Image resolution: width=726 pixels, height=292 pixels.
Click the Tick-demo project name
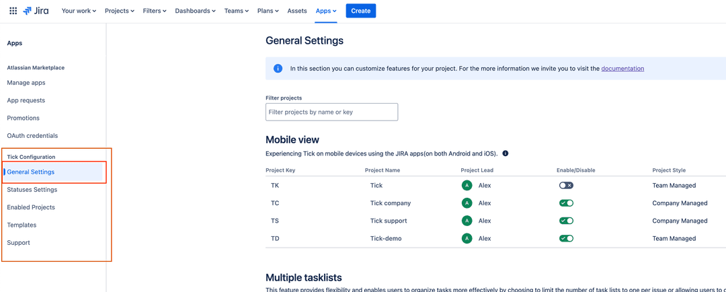click(x=386, y=238)
